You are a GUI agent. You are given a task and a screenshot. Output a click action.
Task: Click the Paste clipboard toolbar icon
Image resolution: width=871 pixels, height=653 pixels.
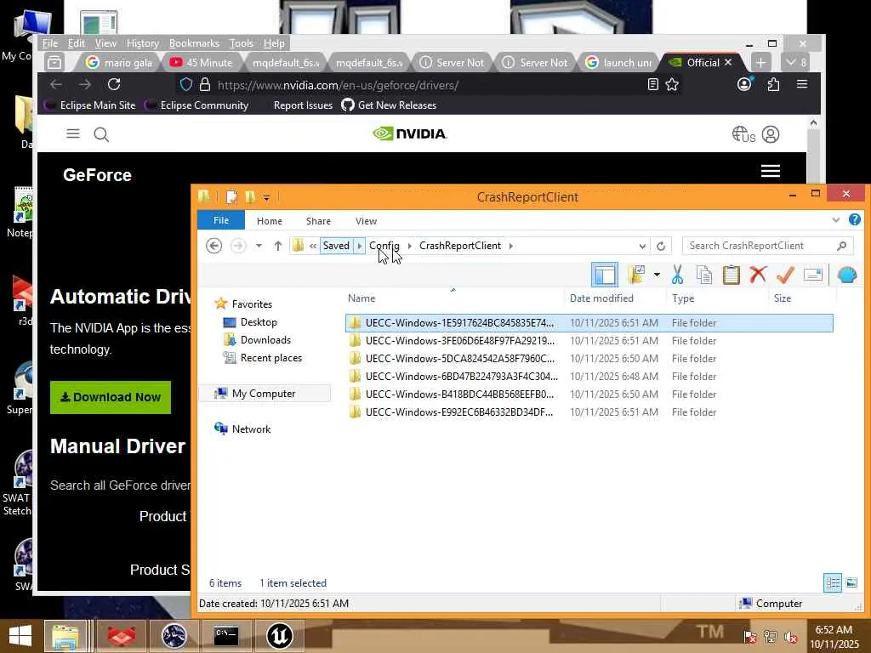(731, 275)
